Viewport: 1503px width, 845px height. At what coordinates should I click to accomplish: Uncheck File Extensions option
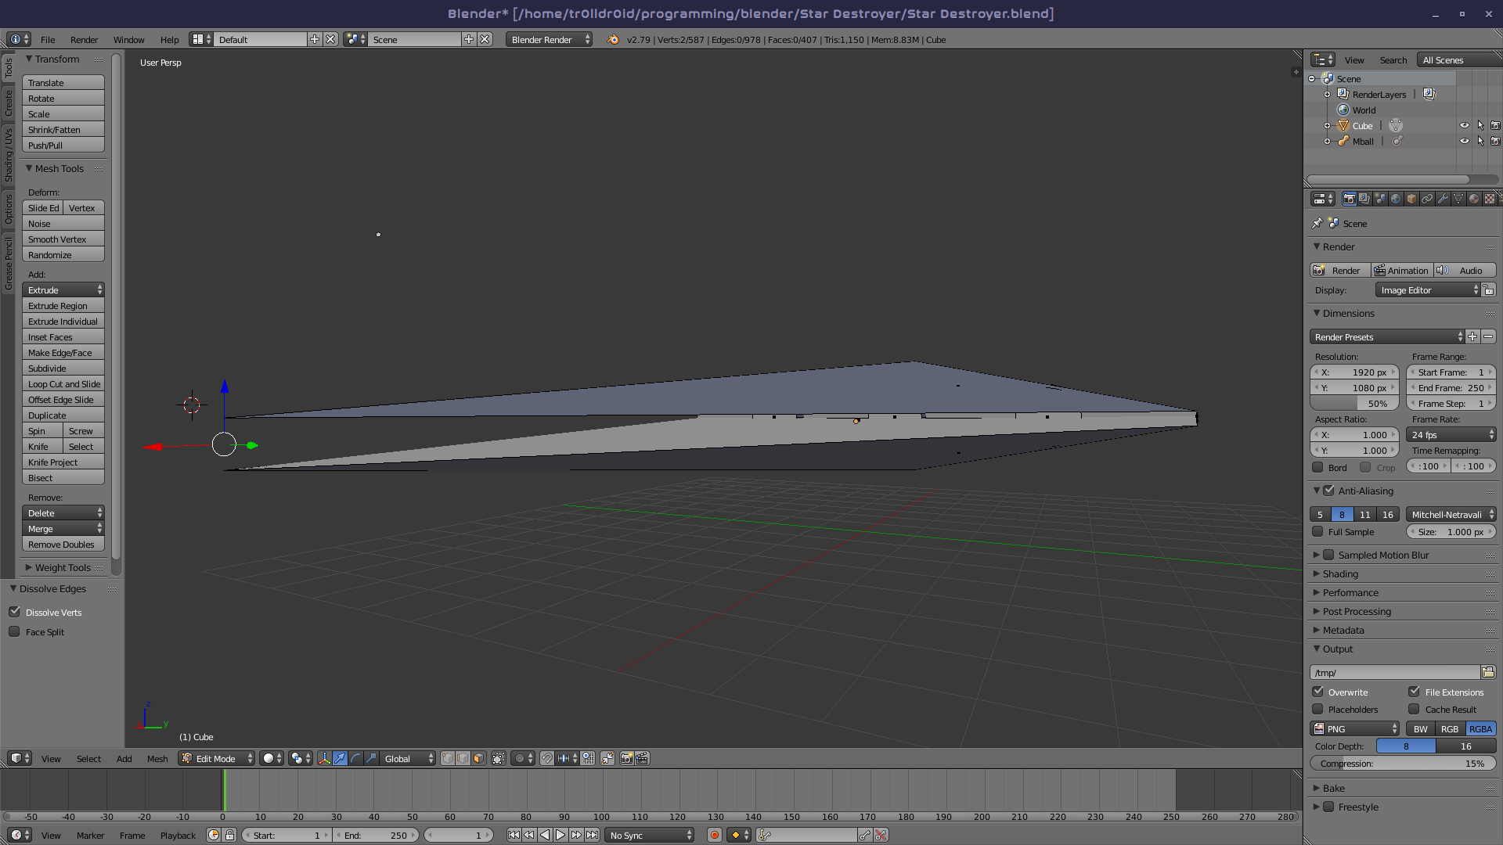(1415, 692)
